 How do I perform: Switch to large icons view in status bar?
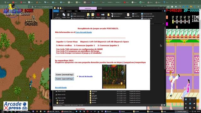pos(164,105)
